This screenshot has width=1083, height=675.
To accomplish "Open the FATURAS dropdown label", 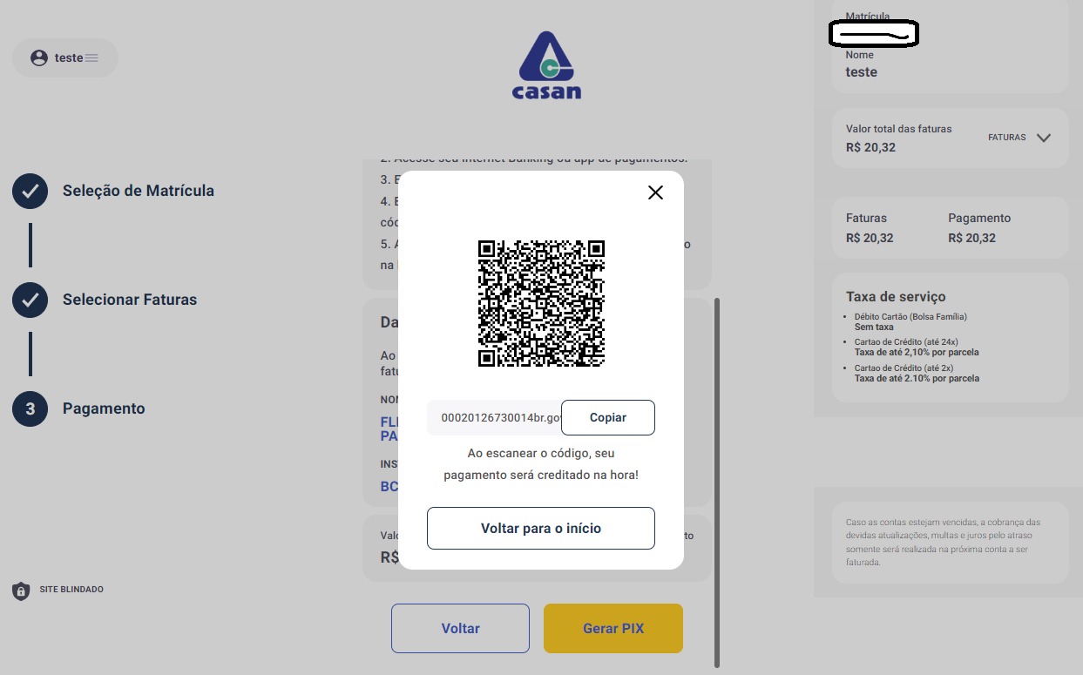I will coord(1006,138).
